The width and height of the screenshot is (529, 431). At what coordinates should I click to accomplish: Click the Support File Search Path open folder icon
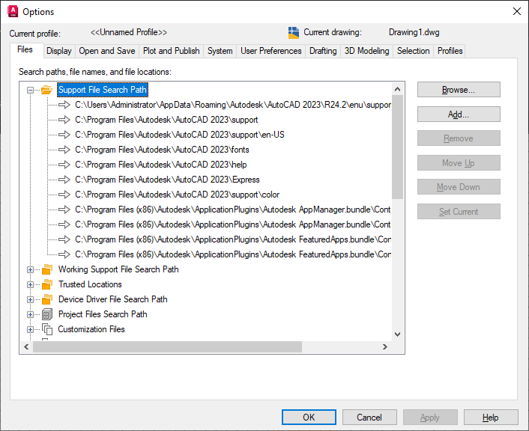pos(46,90)
